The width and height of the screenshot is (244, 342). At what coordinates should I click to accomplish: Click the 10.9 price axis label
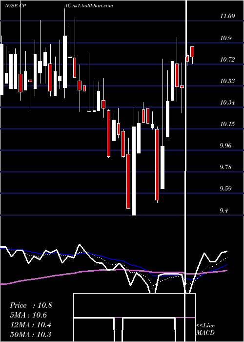[x=225, y=38]
